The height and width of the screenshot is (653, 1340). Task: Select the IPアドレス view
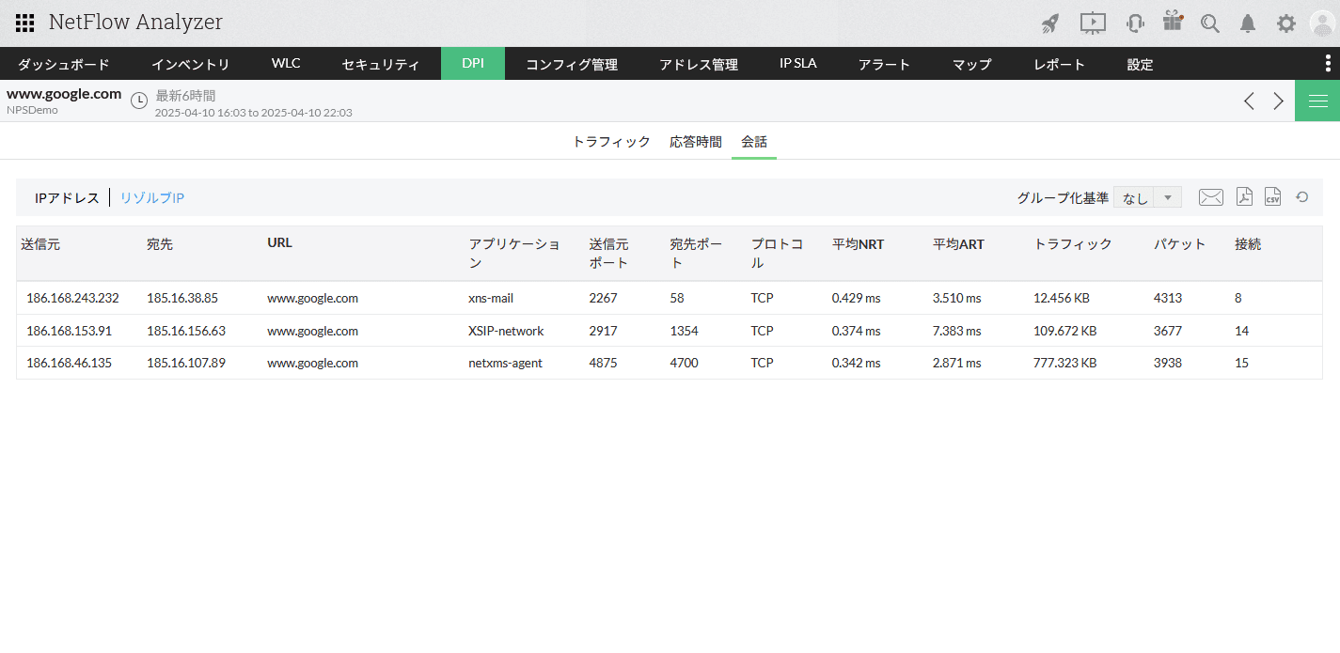67,198
